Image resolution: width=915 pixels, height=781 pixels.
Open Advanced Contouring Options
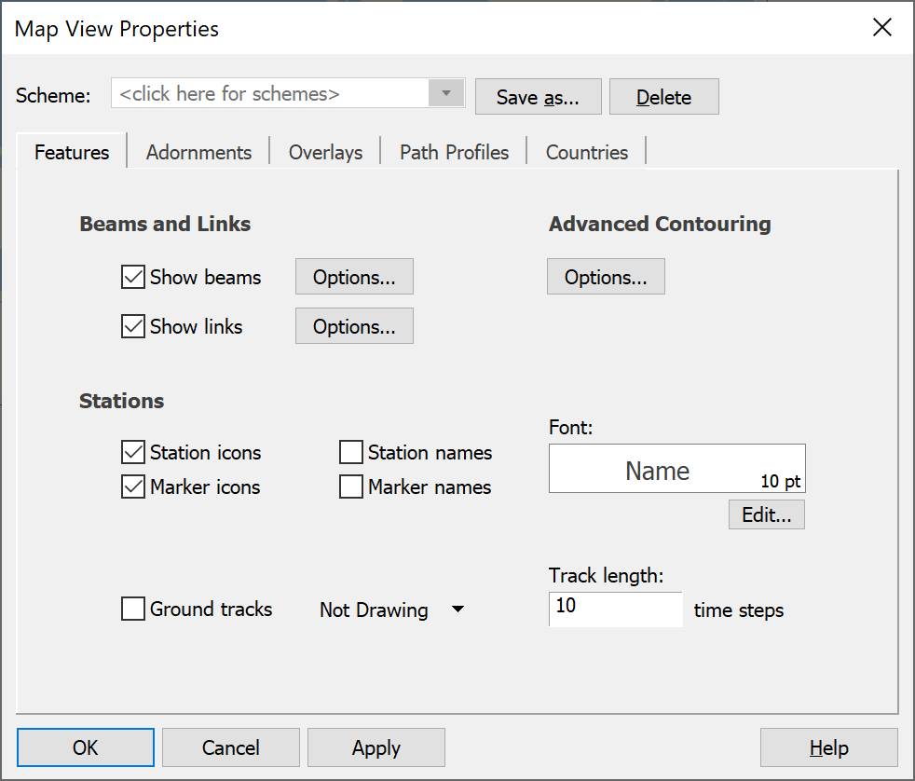pyautogui.click(x=606, y=277)
